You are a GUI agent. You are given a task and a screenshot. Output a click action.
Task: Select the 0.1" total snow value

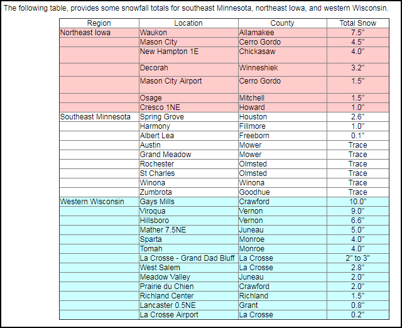[x=358, y=136]
